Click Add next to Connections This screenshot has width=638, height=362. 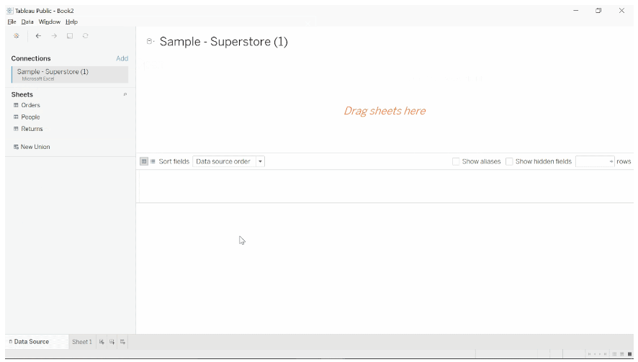click(122, 58)
